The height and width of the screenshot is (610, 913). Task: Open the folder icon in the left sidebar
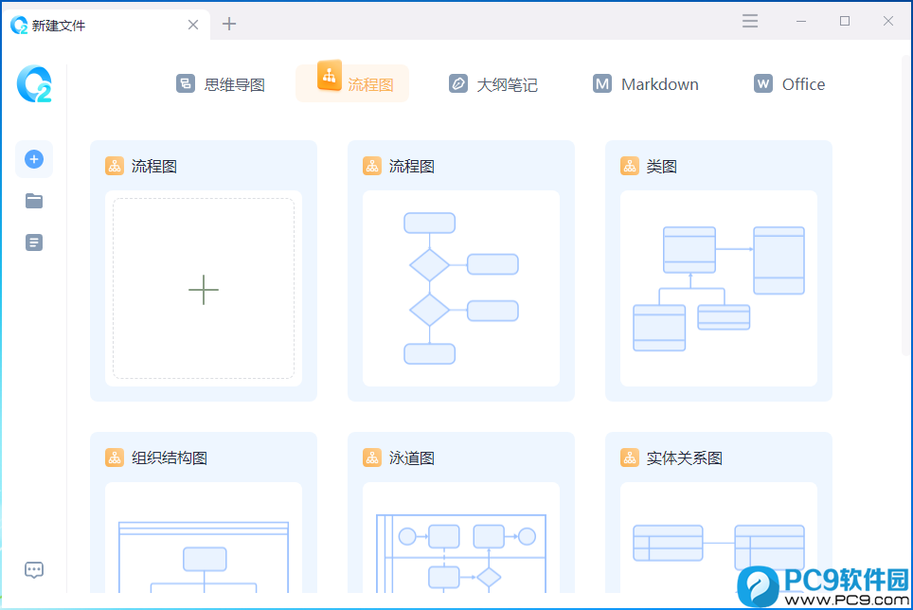pos(34,201)
